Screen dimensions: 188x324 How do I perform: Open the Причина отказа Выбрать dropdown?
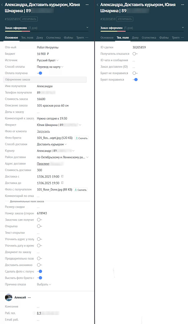click(x=44, y=284)
